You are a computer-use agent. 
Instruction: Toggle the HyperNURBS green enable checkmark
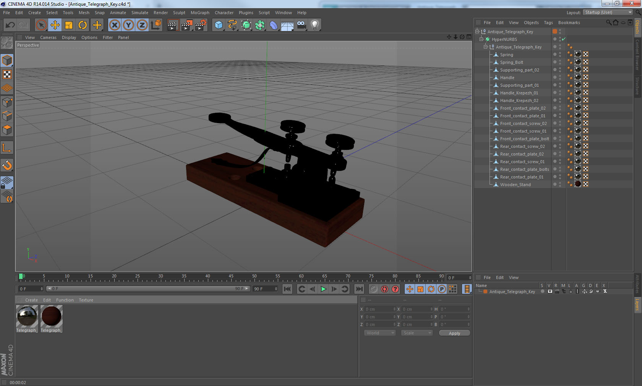tap(564, 39)
